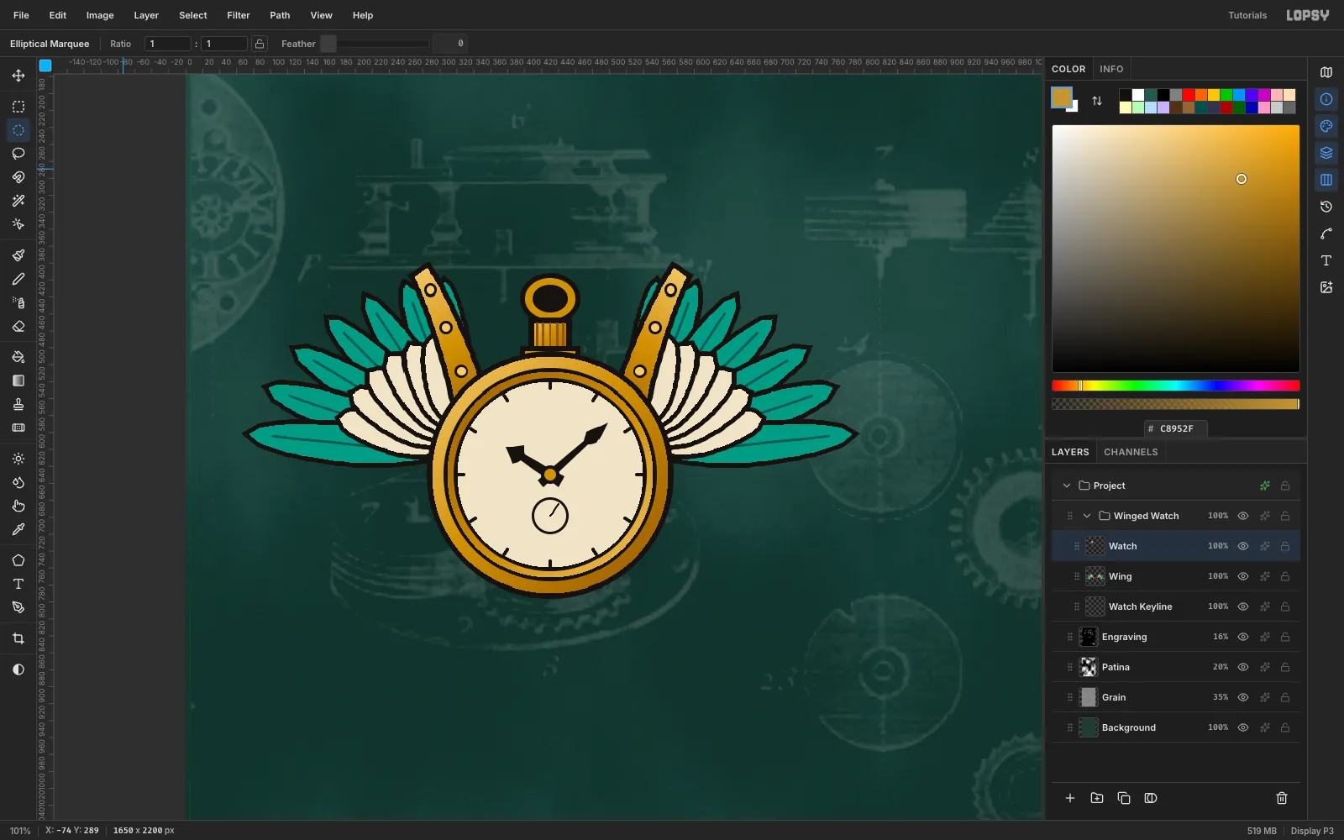Hide the Wing layer

1243,576
